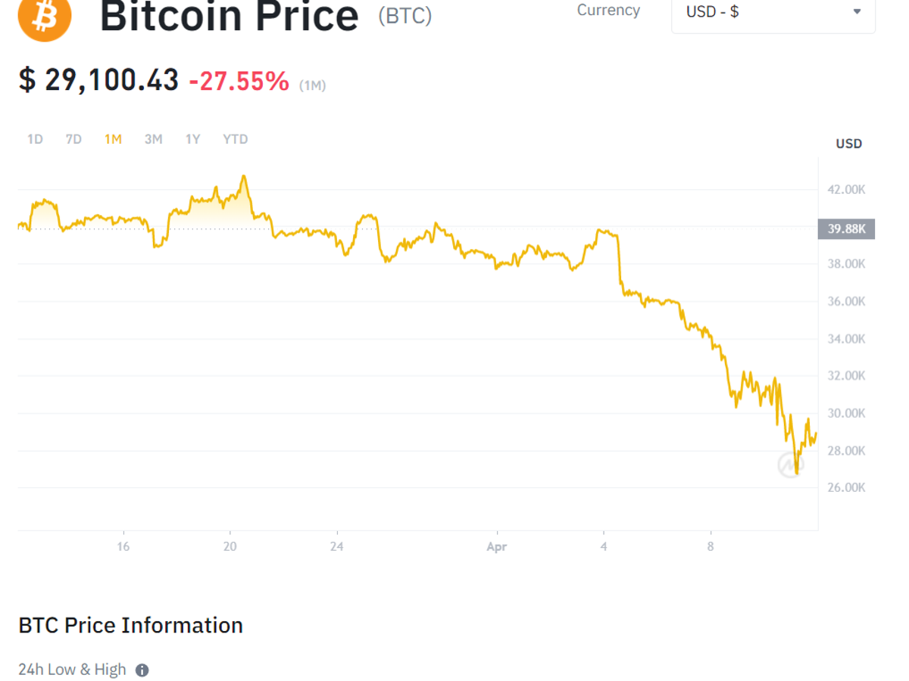Click the watermark logo on the chart
909x681 pixels.
pos(789,465)
